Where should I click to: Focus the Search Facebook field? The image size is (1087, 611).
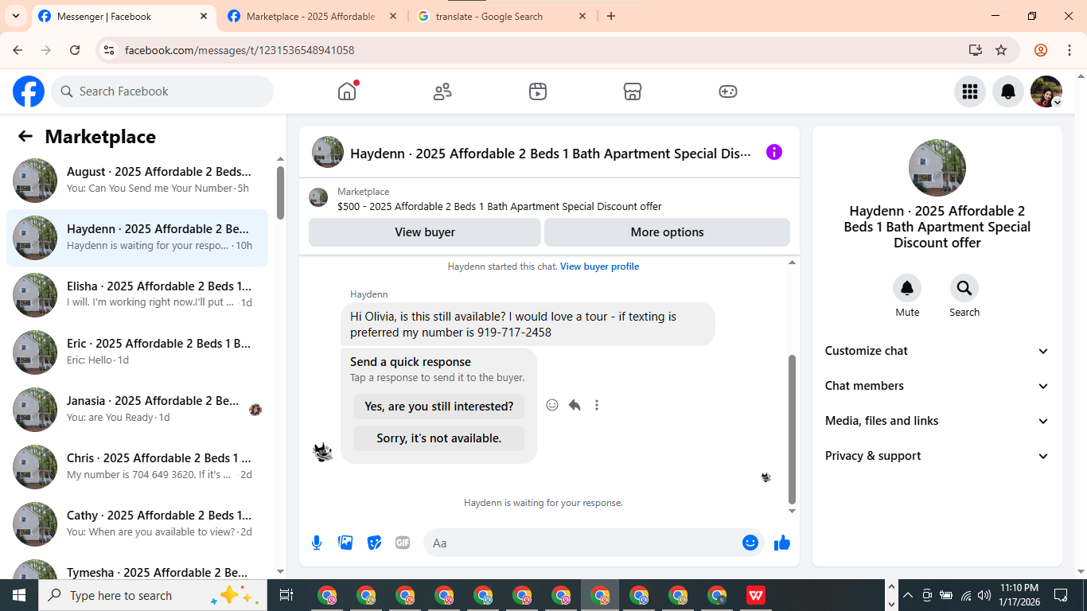(x=162, y=91)
